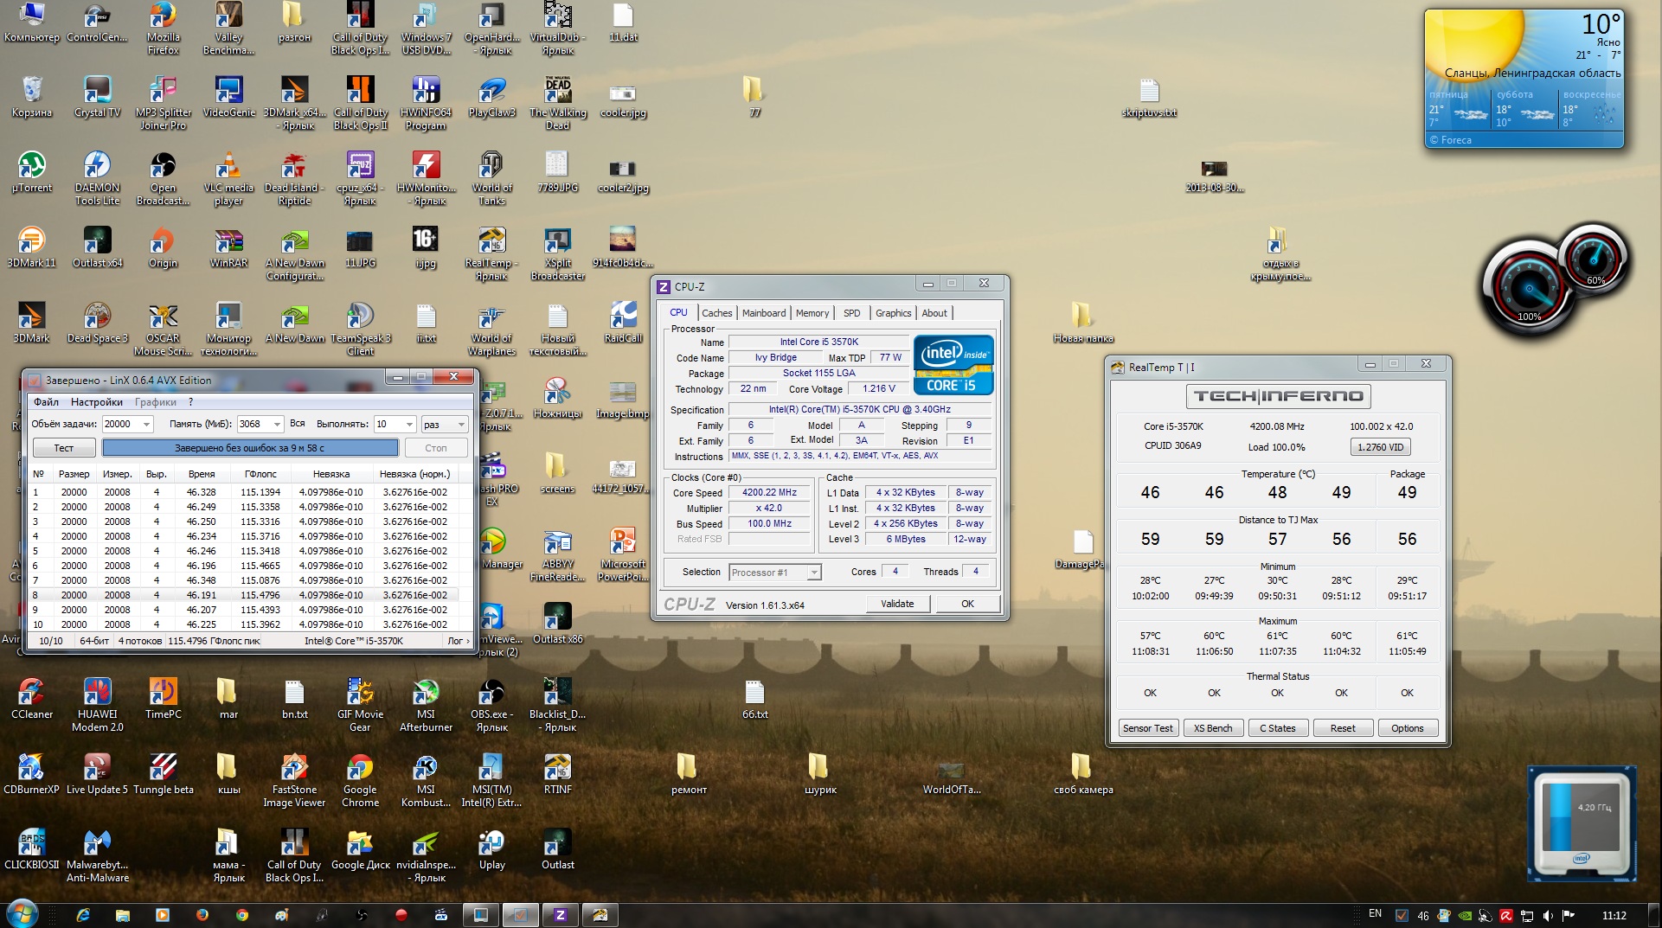The height and width of the screenshot is (928, 1662).
Task: Select row 8 in LinX results table
Action: pyautogui.click(x=242, y=595)
